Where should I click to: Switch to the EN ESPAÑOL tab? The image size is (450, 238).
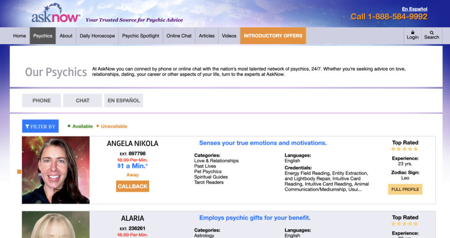123,100
